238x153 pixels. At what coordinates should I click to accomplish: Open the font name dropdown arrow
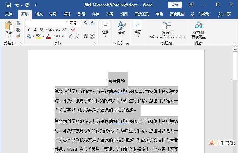(67, 23)
